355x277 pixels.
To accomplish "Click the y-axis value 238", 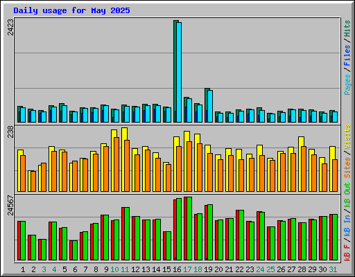I will tap(10, 132).
